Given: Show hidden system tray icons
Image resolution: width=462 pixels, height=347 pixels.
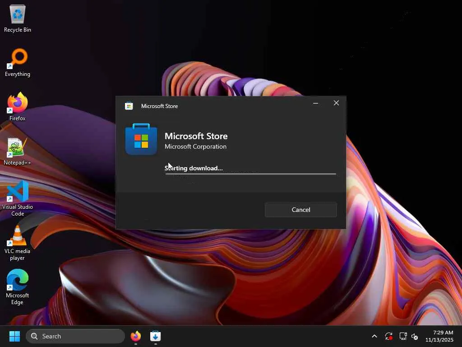Looking at the screenshot, I should [374, 336].
